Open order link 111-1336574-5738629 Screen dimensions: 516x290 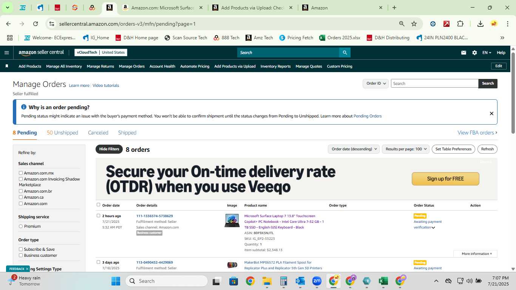click(x=154, y=216)
